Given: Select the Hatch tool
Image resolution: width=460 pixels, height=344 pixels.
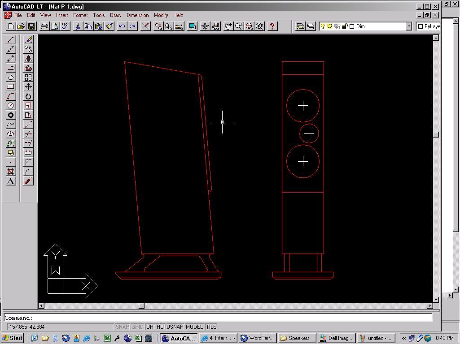Looking at the screenshot, I should (11, 172).
